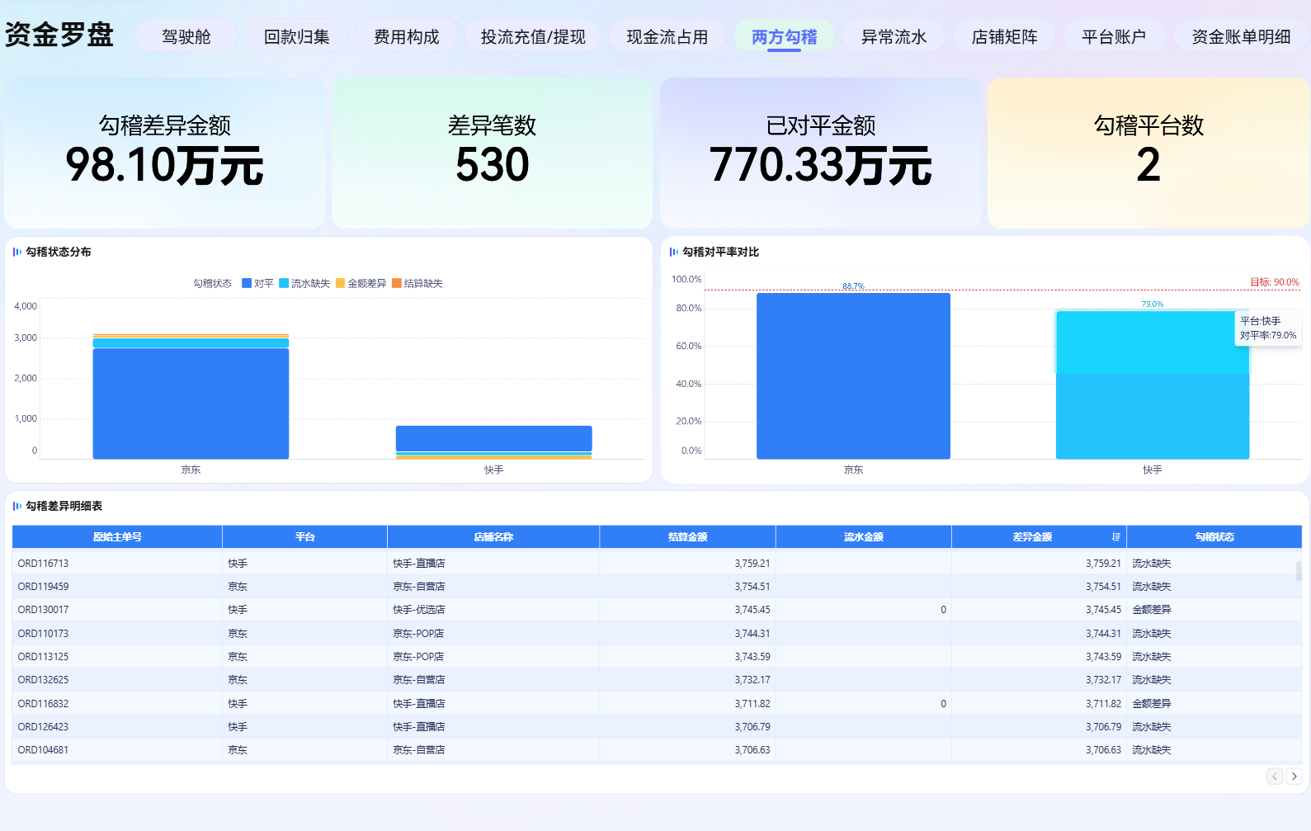
Task: Toggle the 流水缺失 legend series
Action: pos(304,283)
